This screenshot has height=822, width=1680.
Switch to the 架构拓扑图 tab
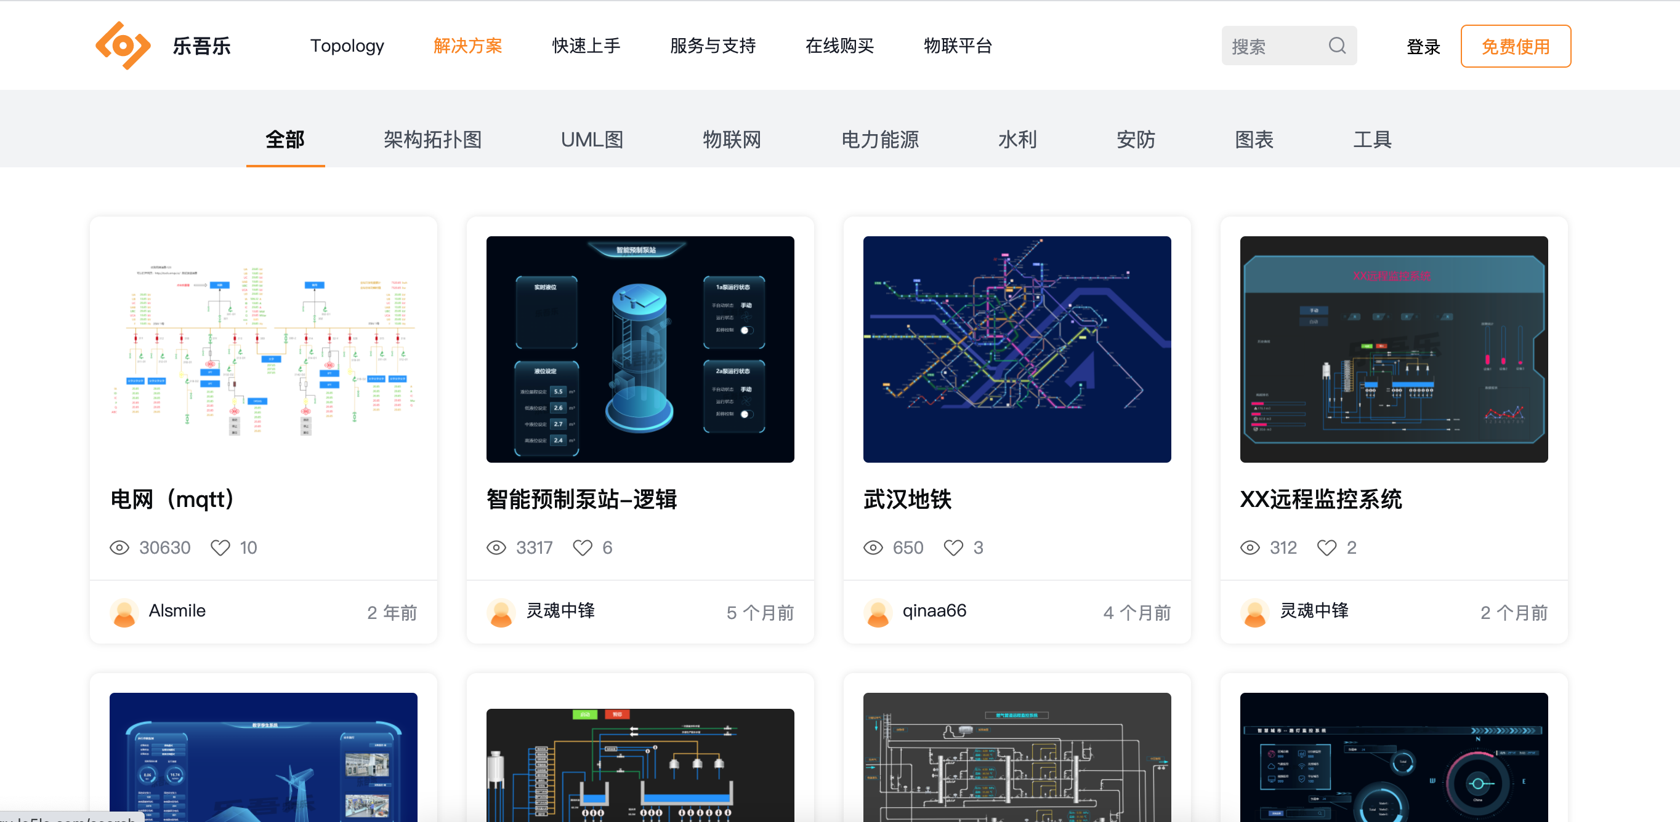432,140
